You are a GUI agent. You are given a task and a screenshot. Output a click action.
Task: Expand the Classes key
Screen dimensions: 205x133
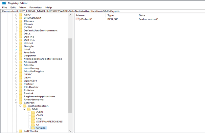(16, 21)
